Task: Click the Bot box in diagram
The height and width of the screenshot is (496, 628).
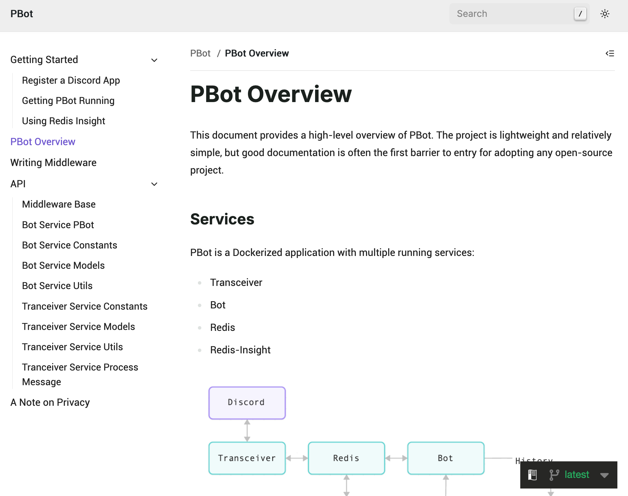Action: click(x=446, y=458)
